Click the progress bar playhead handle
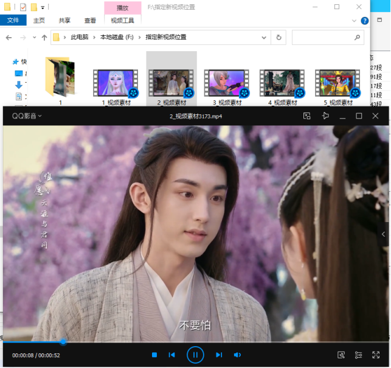 [x=63, y=342]
